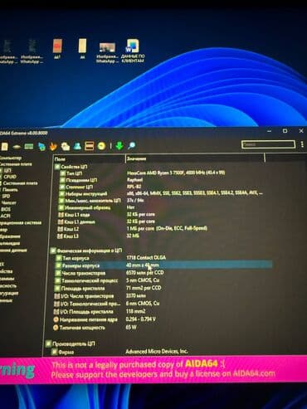Click the AIDA64.com link in pink banner

pos(254,373)
